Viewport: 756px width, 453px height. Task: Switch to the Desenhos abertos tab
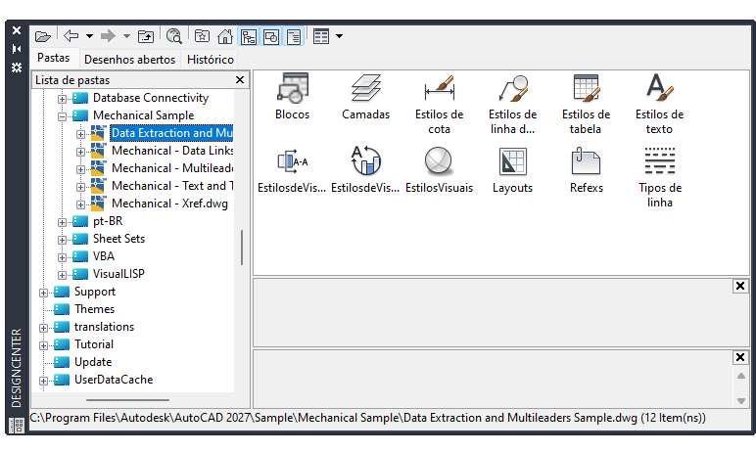click(129, 60)
